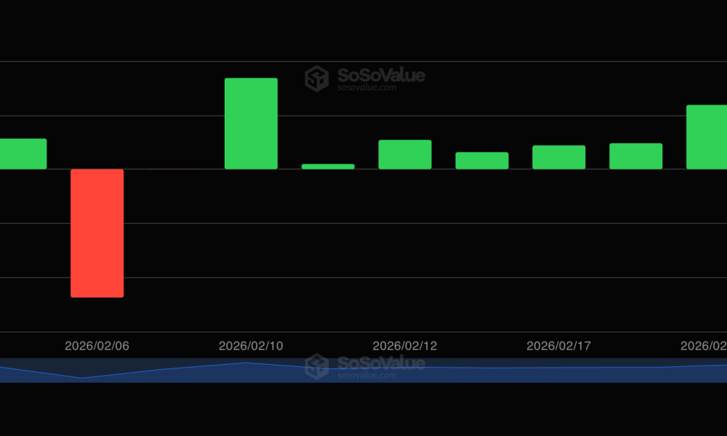Select the tall green bar at far right
727x436 pixels.
pyautogui.click(x=705, y=137)
